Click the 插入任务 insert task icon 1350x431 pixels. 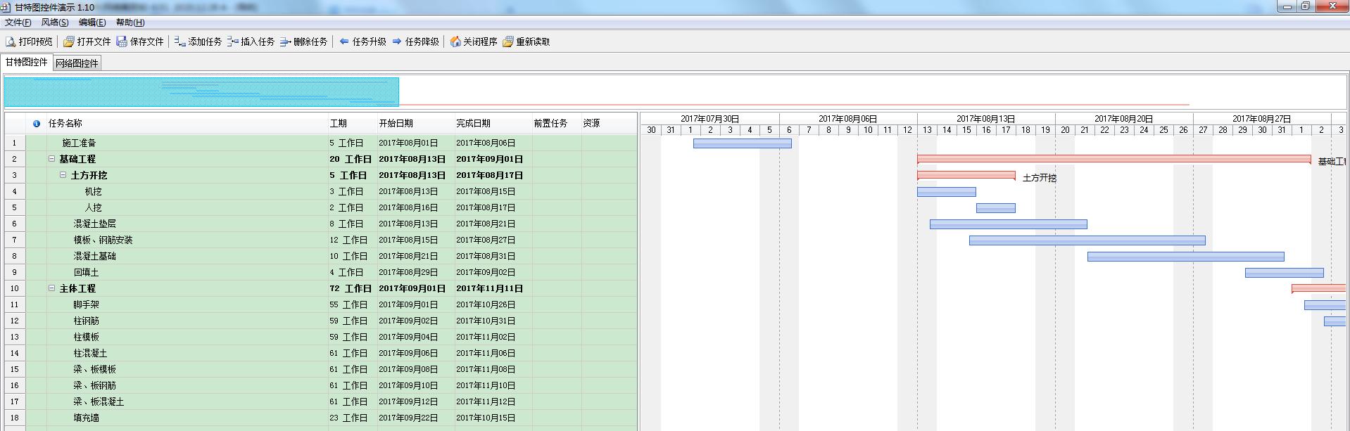click(232, 42)
